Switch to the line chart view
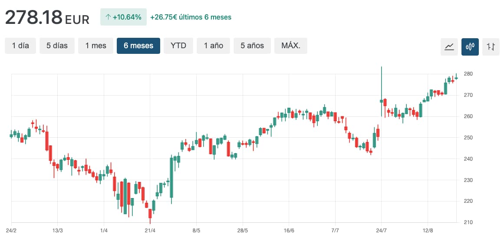Screen dimensions: 504x238 449,46
